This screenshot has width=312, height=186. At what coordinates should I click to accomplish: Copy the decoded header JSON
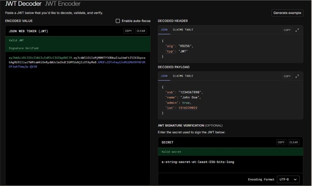pyautogui.click(x=287, y=30)
